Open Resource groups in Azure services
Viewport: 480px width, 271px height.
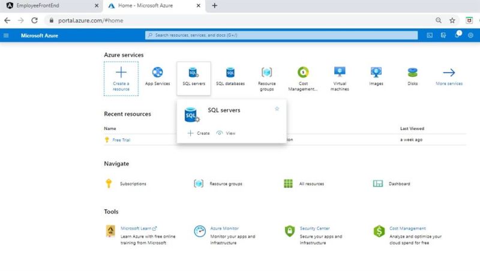(x=266, y=79)
